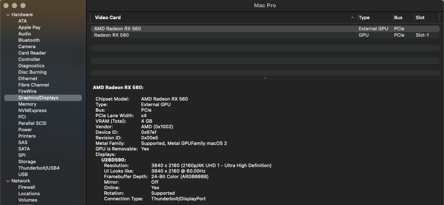The image size is (444, 205).
Task: Open Apple Pay hardware info
Action: [x=29, y=27]
